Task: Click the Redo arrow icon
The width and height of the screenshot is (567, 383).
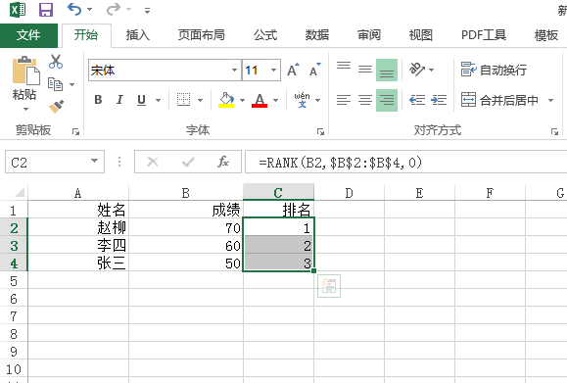Action: click(114, 10)
